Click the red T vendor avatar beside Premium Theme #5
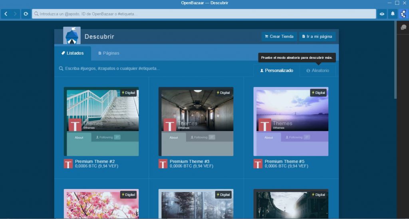This screenshot has width=409, height=219. point(258,164)
